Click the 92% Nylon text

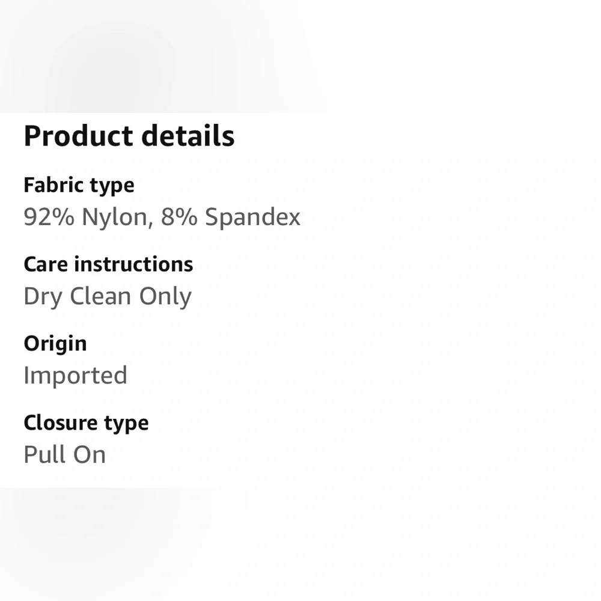point(84,217)
